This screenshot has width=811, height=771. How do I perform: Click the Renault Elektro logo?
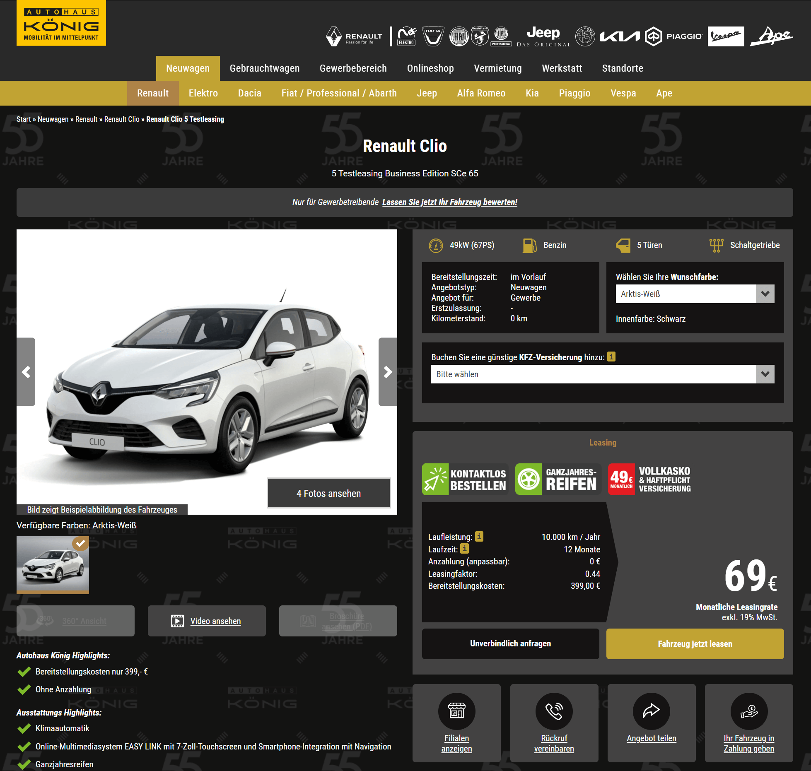click(x=407, y=36)
